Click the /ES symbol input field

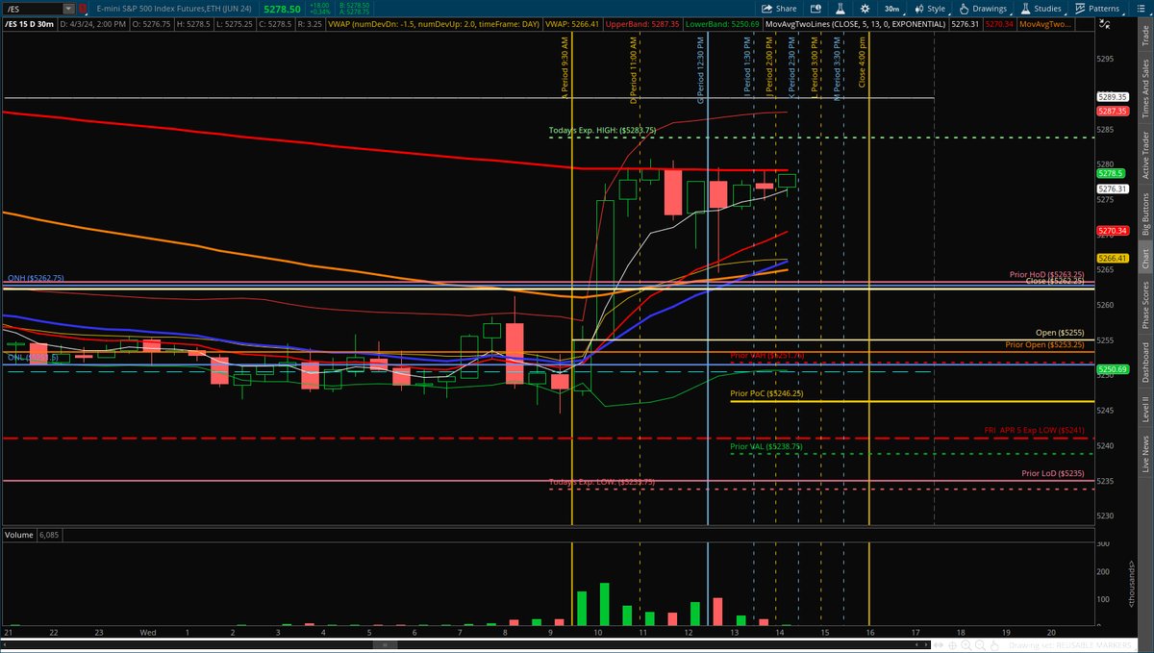pyautogui.click(x=34, y=8)
